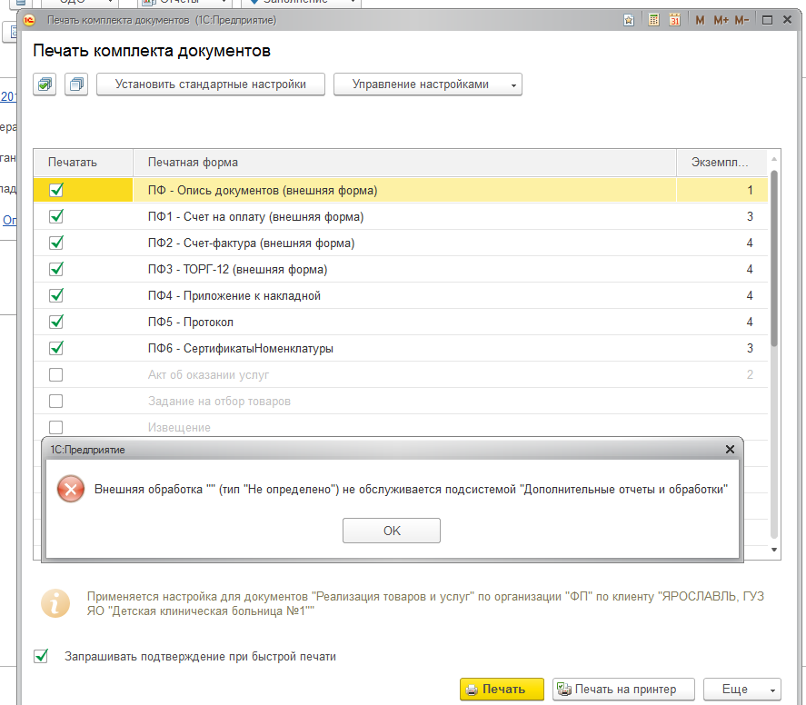This screenshot has width=806, height=705.
Task: Uncheck ПФ1 - Счет на оплату
Action: tap(56, 217)
